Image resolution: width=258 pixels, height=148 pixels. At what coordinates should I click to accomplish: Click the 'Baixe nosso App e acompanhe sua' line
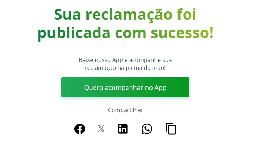pyautogui.click(x=125, y=60)
